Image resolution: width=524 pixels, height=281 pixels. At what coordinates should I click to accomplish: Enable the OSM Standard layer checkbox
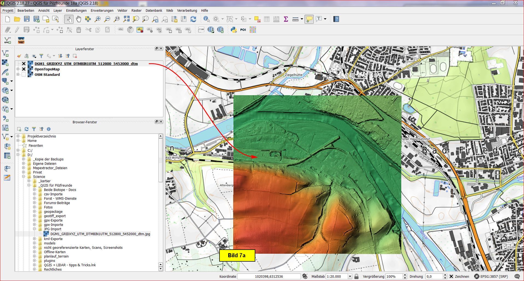click(x=24, y=74)
